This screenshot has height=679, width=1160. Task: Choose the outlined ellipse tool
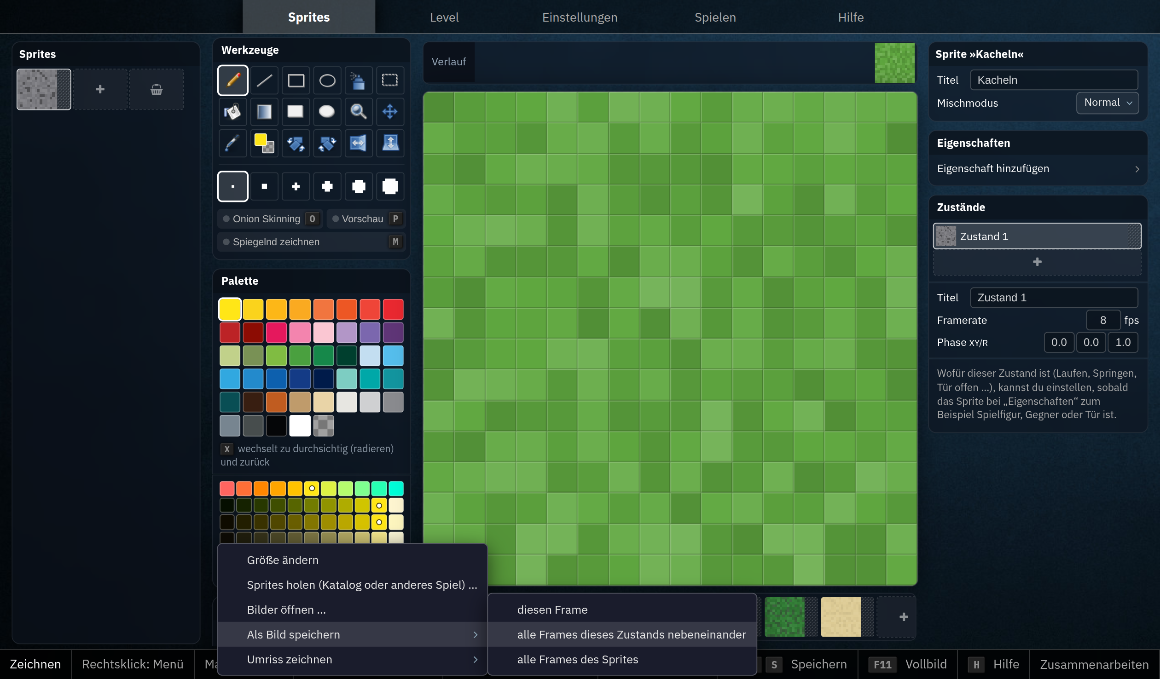pyautogui.click(x=327, y=81)
